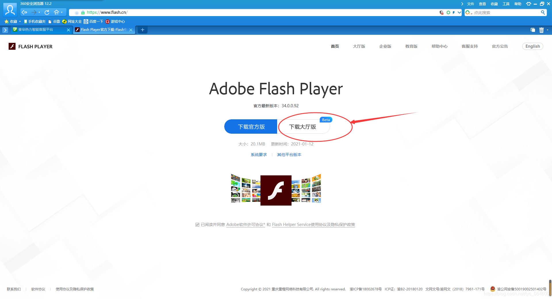The height and width of the screenshot is (299, 552).
Task: Go to 企业版 in site navigation
Action: click(385, 46)
